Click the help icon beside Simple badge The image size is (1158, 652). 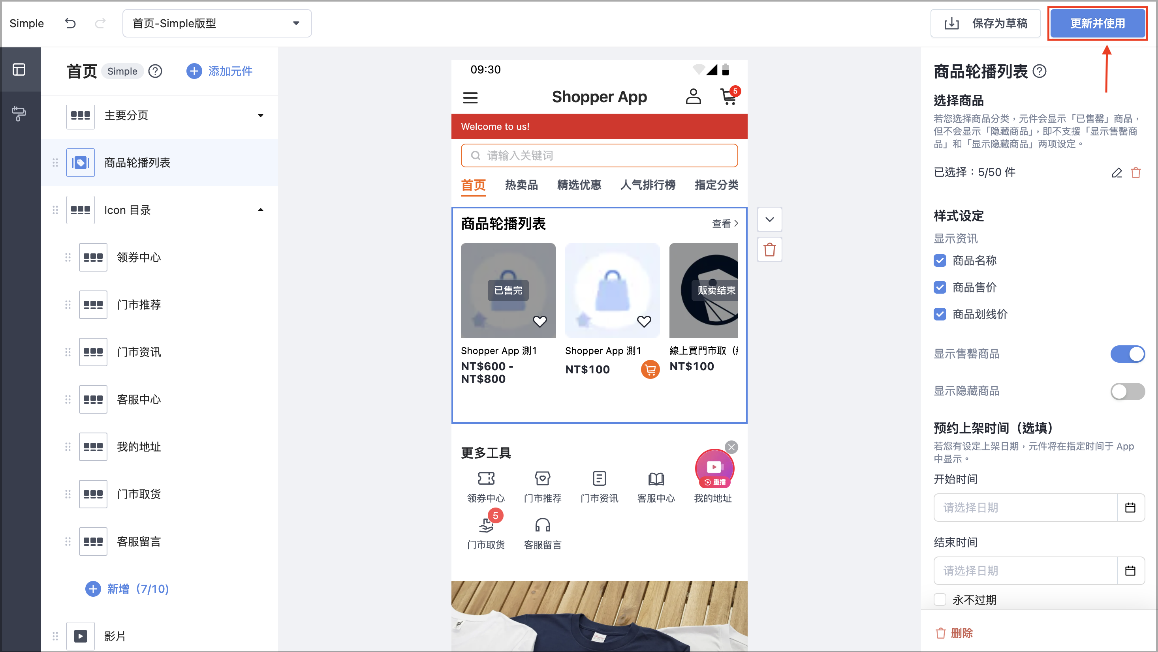(x=155, y=71)
